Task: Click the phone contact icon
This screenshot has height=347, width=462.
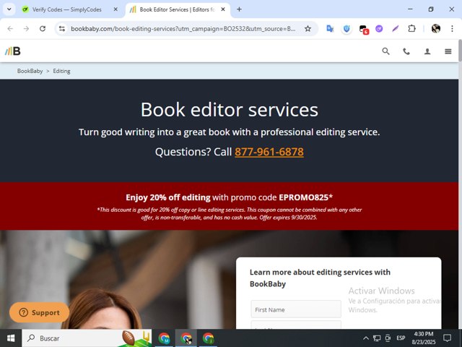Action: click(x=406, y=51)
